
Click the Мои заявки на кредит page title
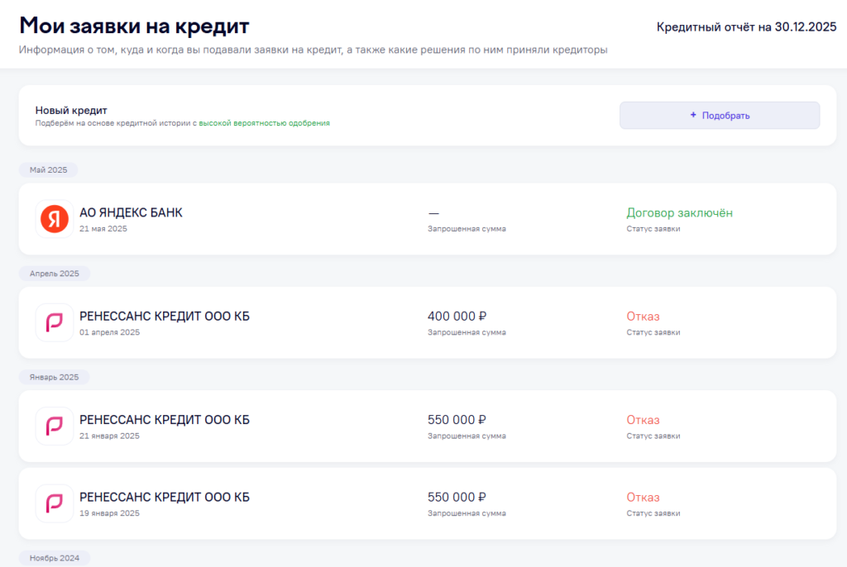[135, 26]
